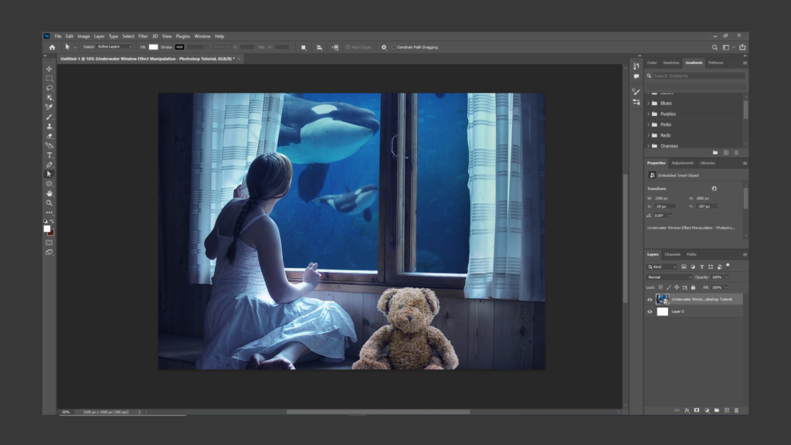Switch to the Adjustments tab
This screenshot has width=791, height=445.
point(683,163)
